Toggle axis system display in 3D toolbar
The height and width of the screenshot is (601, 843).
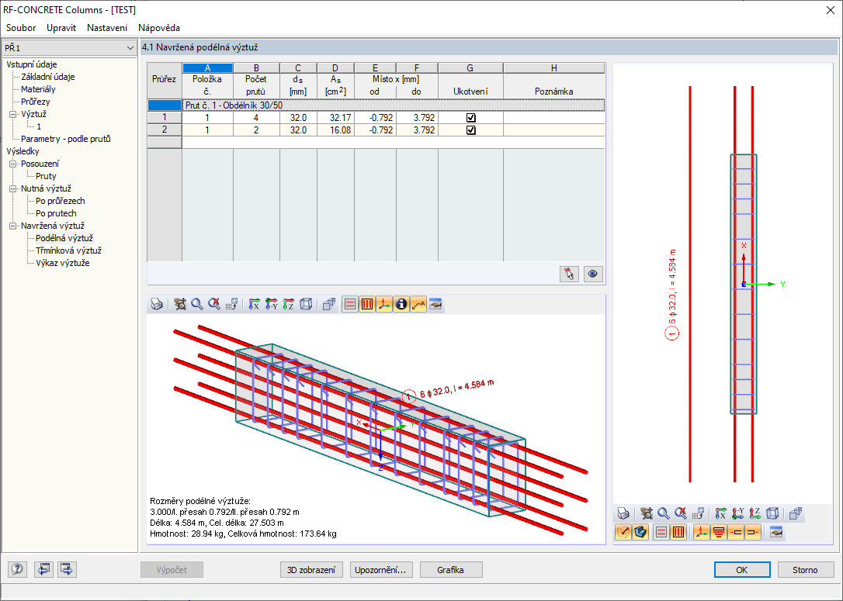tap(384, 305)
